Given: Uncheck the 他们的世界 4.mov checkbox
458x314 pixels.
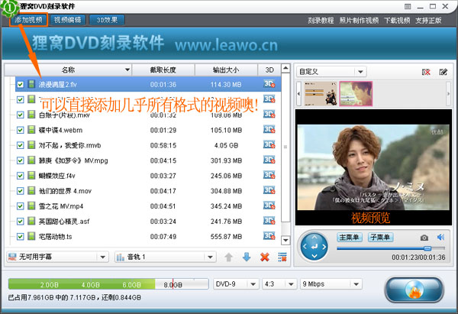Looking at the screenshot, I should 20,191.
